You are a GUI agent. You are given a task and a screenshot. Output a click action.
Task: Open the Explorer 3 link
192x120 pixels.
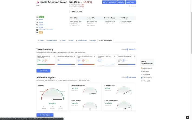pyautogui.click(x=42, y=27)
